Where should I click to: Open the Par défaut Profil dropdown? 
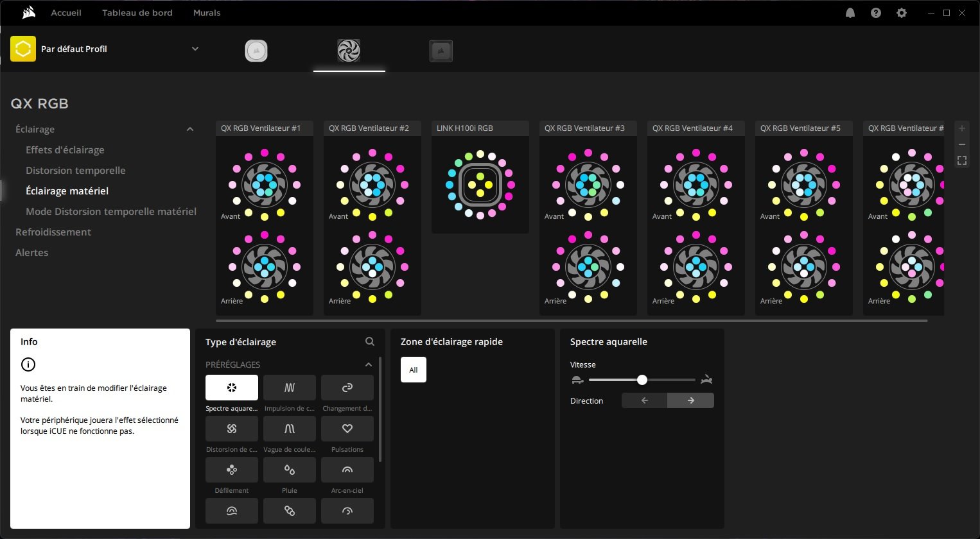[x=195, y=49]
